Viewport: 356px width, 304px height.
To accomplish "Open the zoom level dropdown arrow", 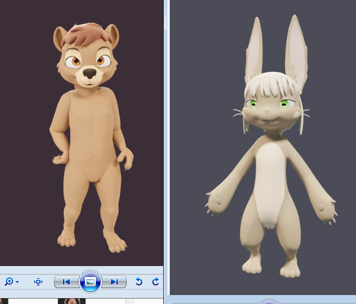I will [17, 282].
